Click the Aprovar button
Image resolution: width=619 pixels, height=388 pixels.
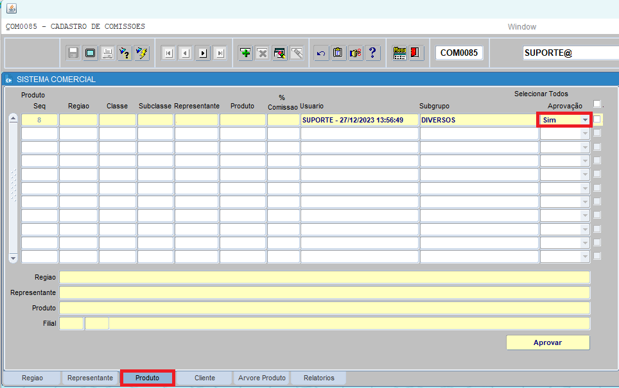[x=548, y=342]
